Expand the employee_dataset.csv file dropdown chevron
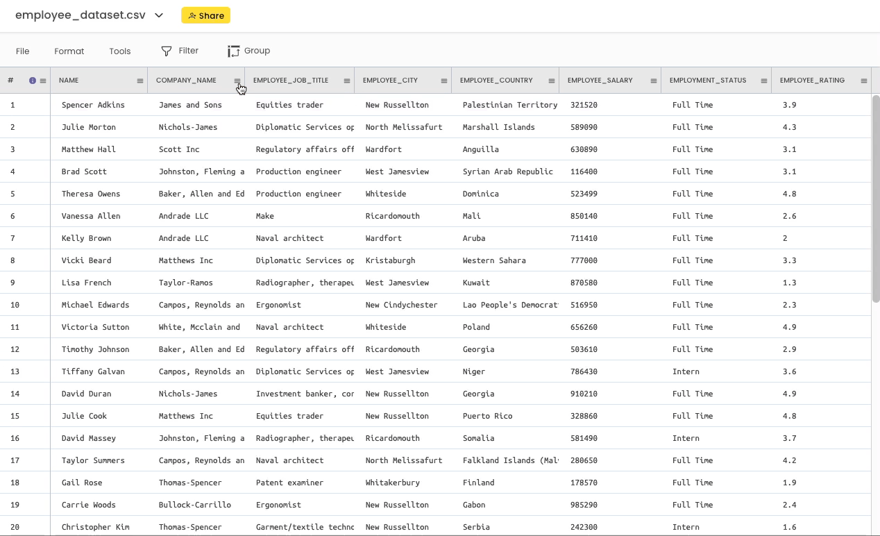 pyautogui.click(x=159, y=15)
